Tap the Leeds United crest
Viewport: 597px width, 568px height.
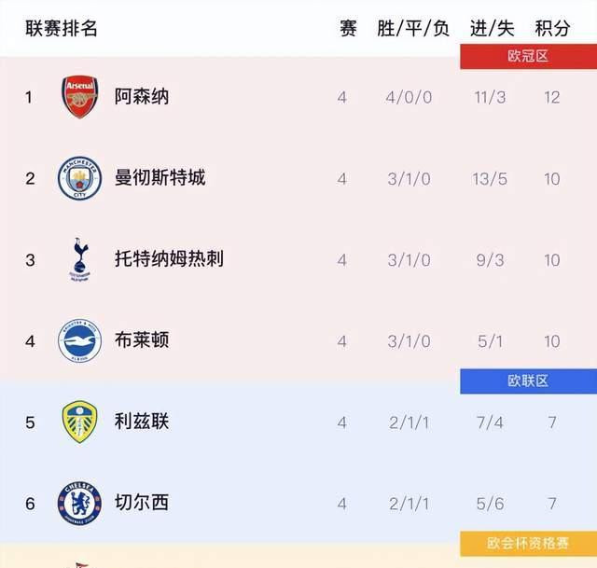pyautogui.click(x=79, y=422)
